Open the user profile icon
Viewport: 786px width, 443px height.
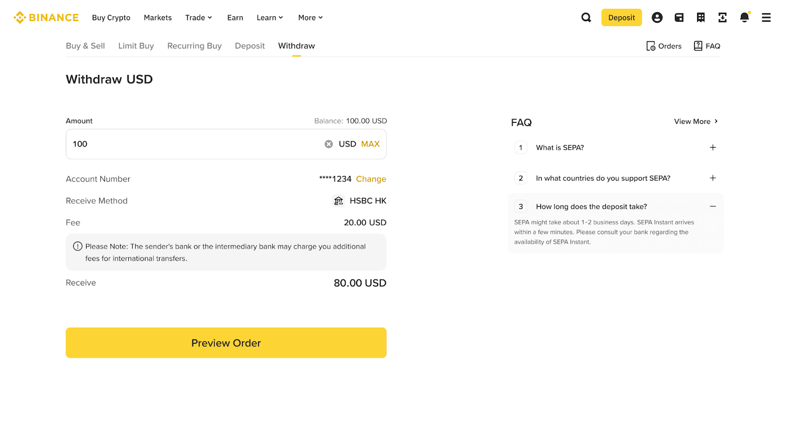(x=657, y=18)
